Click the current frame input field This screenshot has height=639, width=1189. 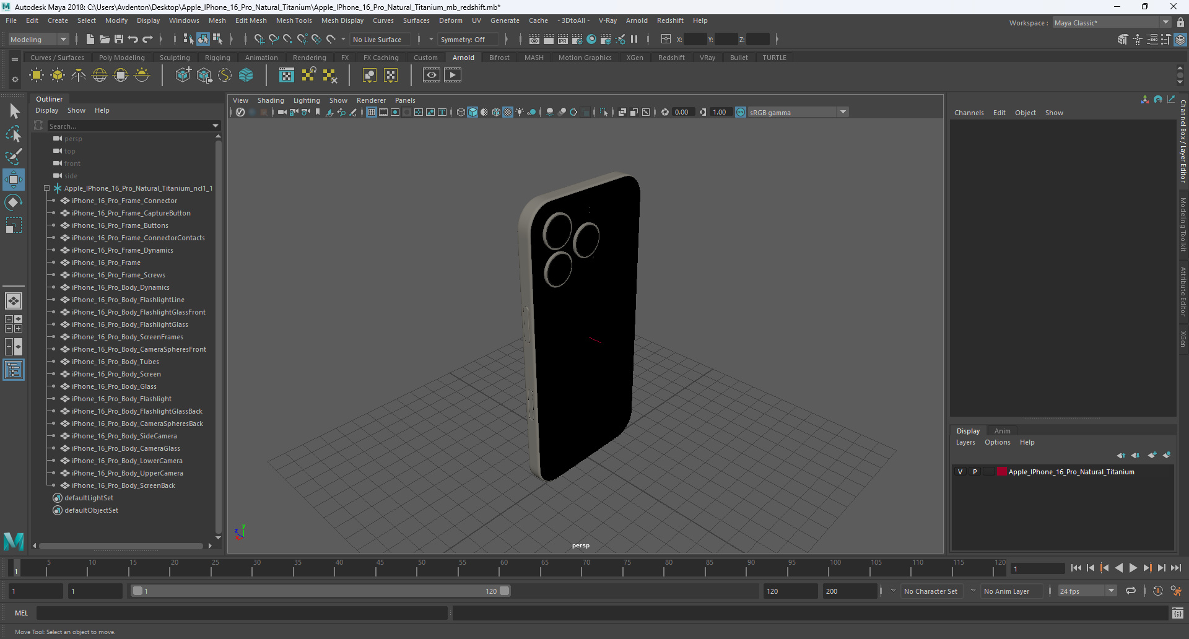click(x=1037, y=568)
